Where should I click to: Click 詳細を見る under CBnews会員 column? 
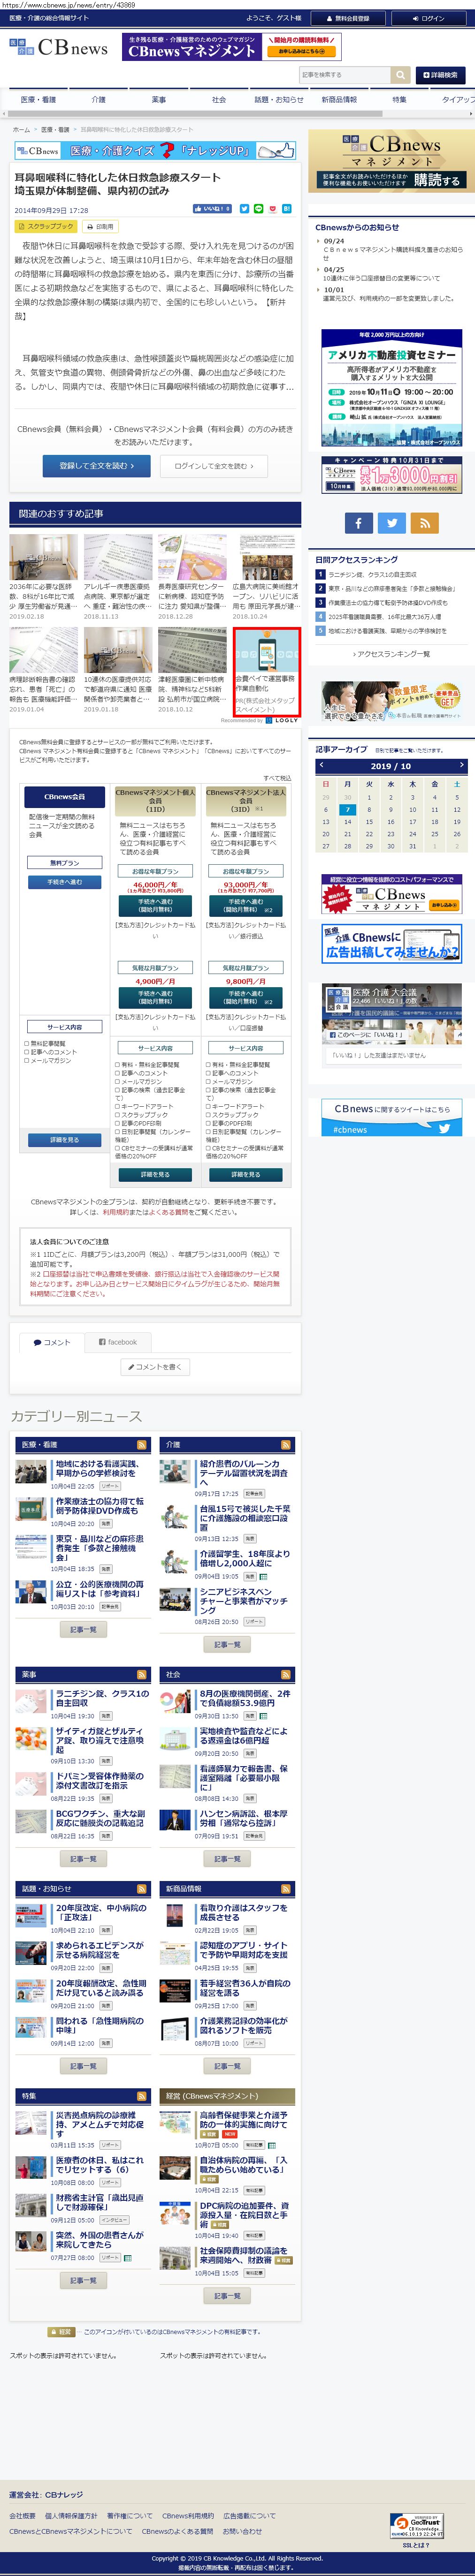click(65, 1140)
